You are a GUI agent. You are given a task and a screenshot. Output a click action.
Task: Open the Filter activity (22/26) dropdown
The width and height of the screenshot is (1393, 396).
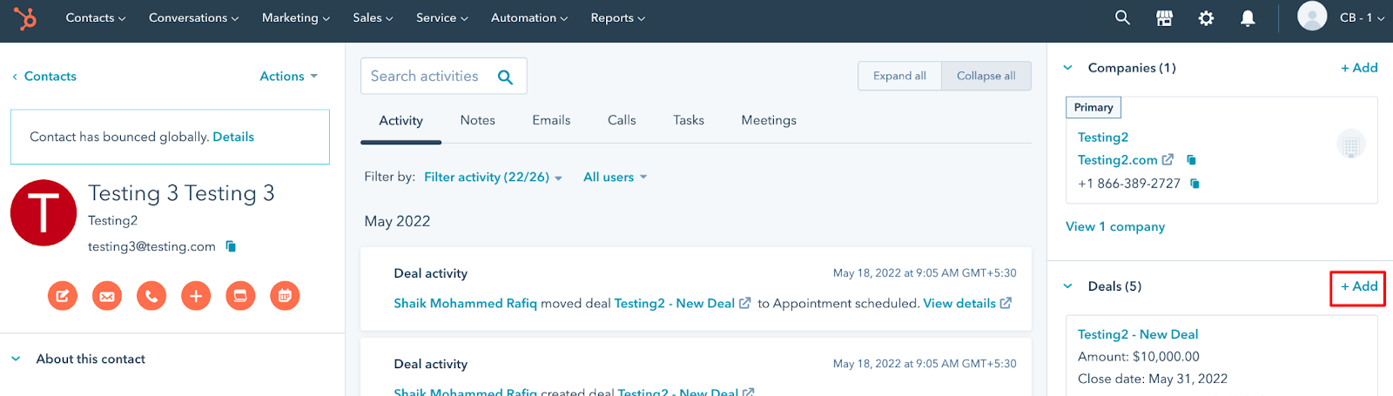click(493, 177)
